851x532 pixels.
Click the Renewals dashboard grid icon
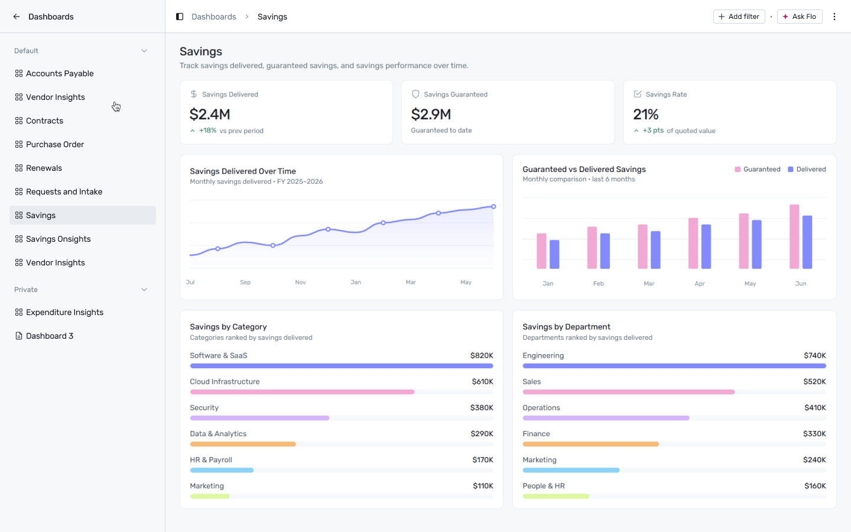point(19,168)
